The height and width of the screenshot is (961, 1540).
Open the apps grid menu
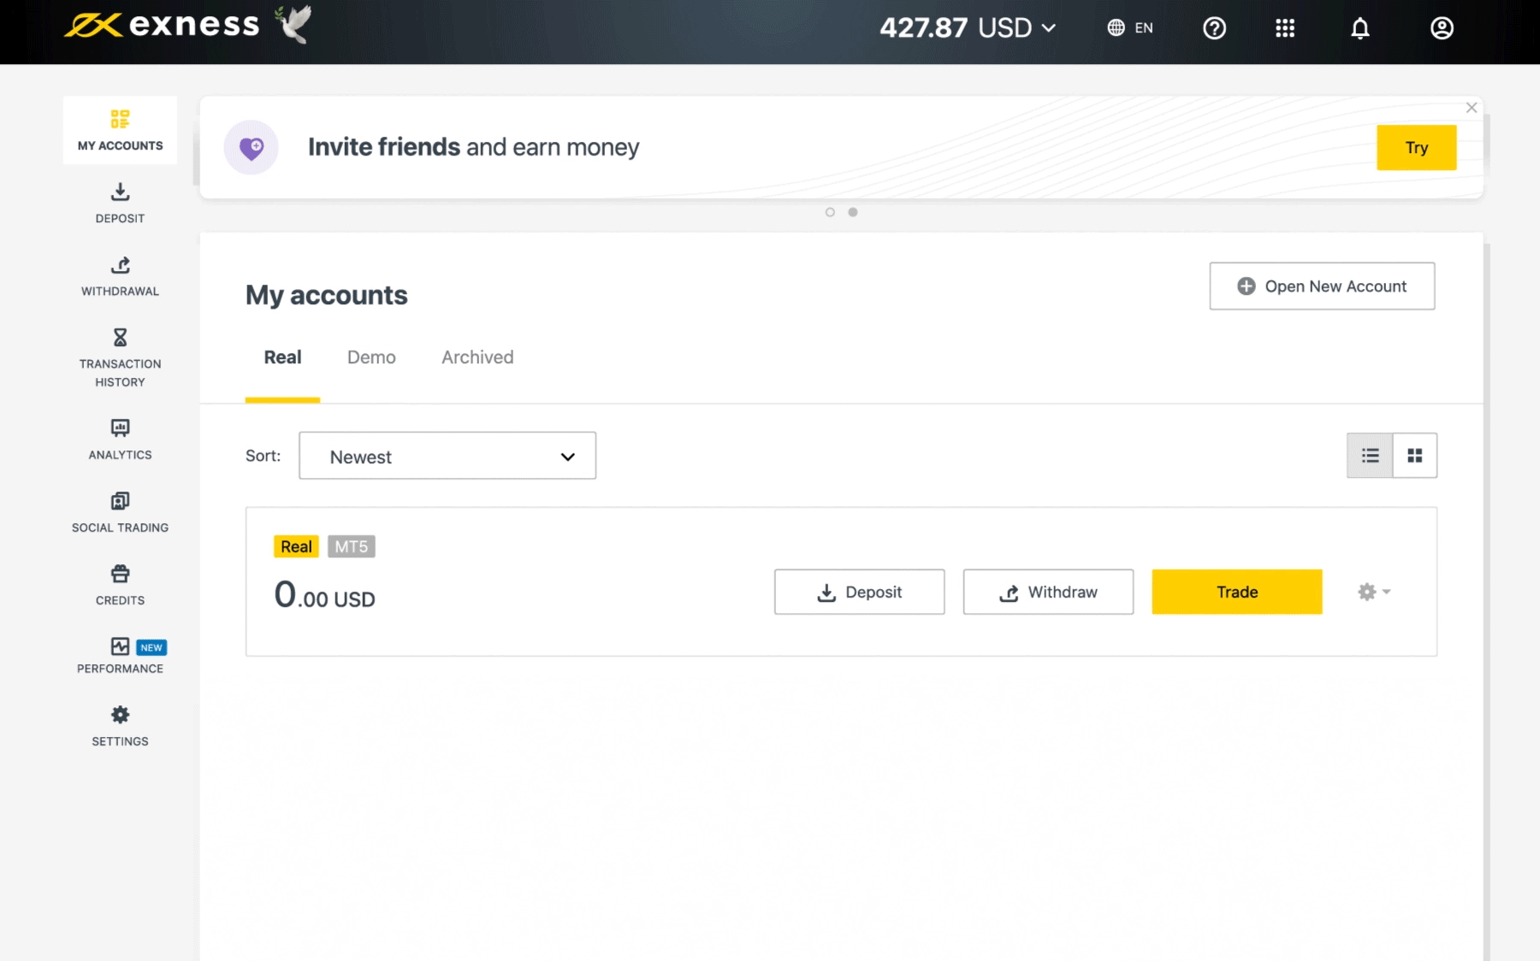click(x=1285, y=28)
